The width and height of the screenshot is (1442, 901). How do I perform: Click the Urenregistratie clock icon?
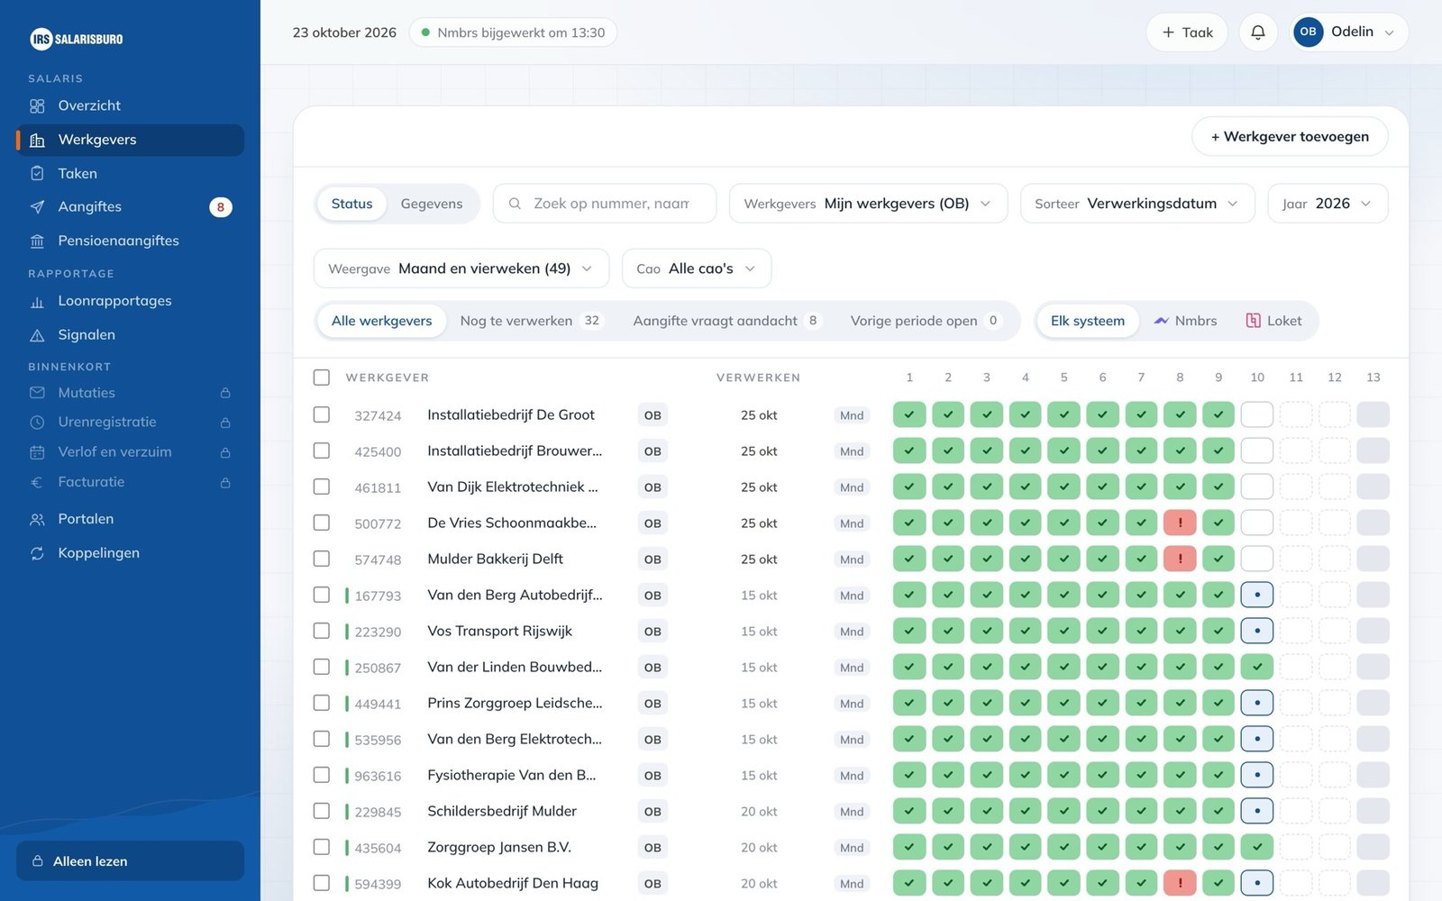coord(37,423)
